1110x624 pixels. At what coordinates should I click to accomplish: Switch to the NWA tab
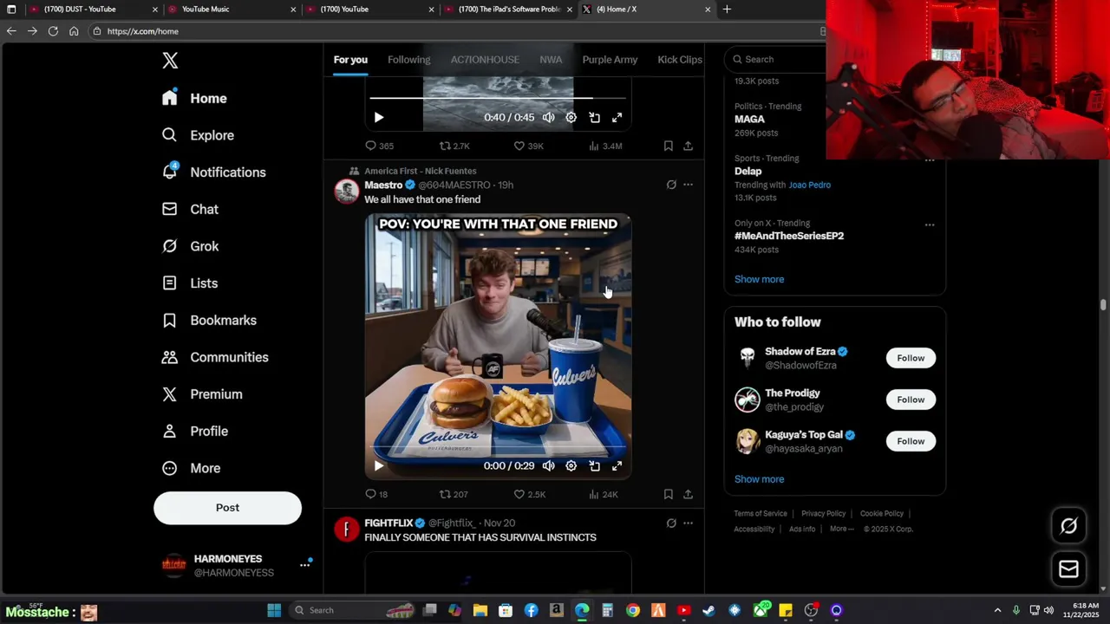[551, 60]
